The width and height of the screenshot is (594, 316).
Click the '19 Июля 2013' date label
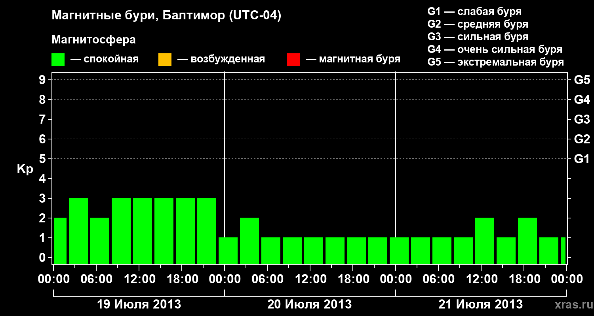point(139,305)
